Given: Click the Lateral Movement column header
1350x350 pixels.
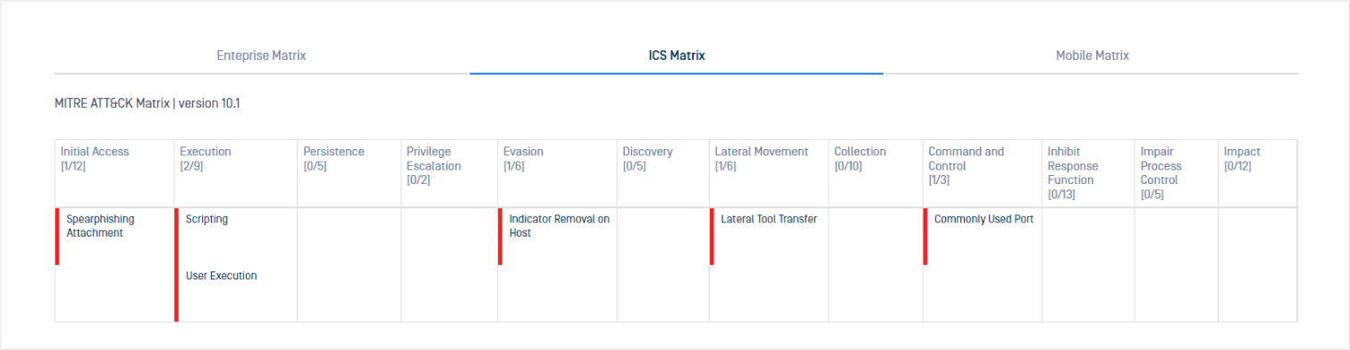Looking at the screenshot, I should point(769,173).
